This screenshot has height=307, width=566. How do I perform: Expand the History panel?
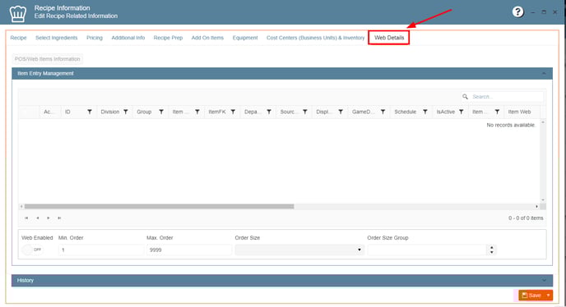coord(544,281)
